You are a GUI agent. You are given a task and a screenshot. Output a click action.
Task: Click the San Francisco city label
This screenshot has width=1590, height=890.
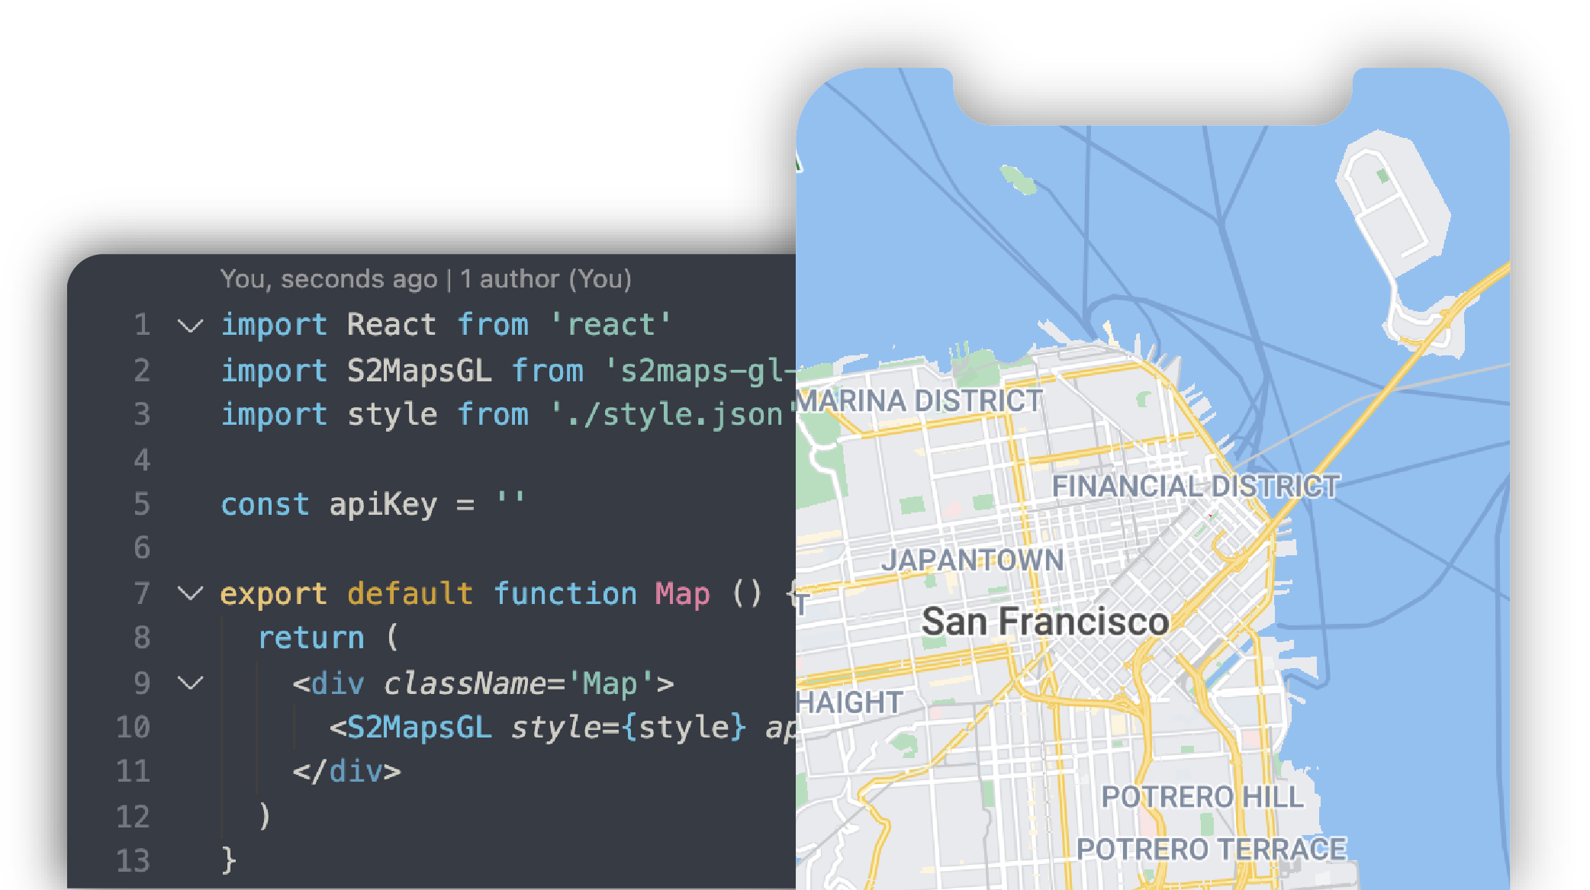point(1046,621)
